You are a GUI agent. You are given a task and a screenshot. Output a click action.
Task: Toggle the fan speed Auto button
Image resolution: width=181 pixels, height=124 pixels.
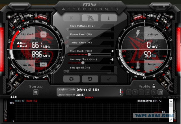[x=113, y=73]
